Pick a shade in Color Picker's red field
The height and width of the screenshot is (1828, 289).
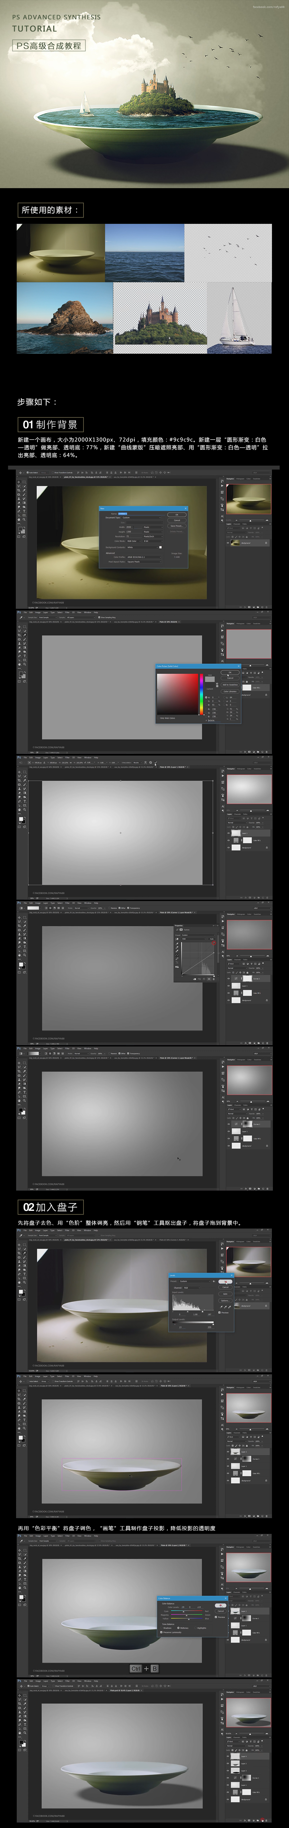tap(178, 693)
